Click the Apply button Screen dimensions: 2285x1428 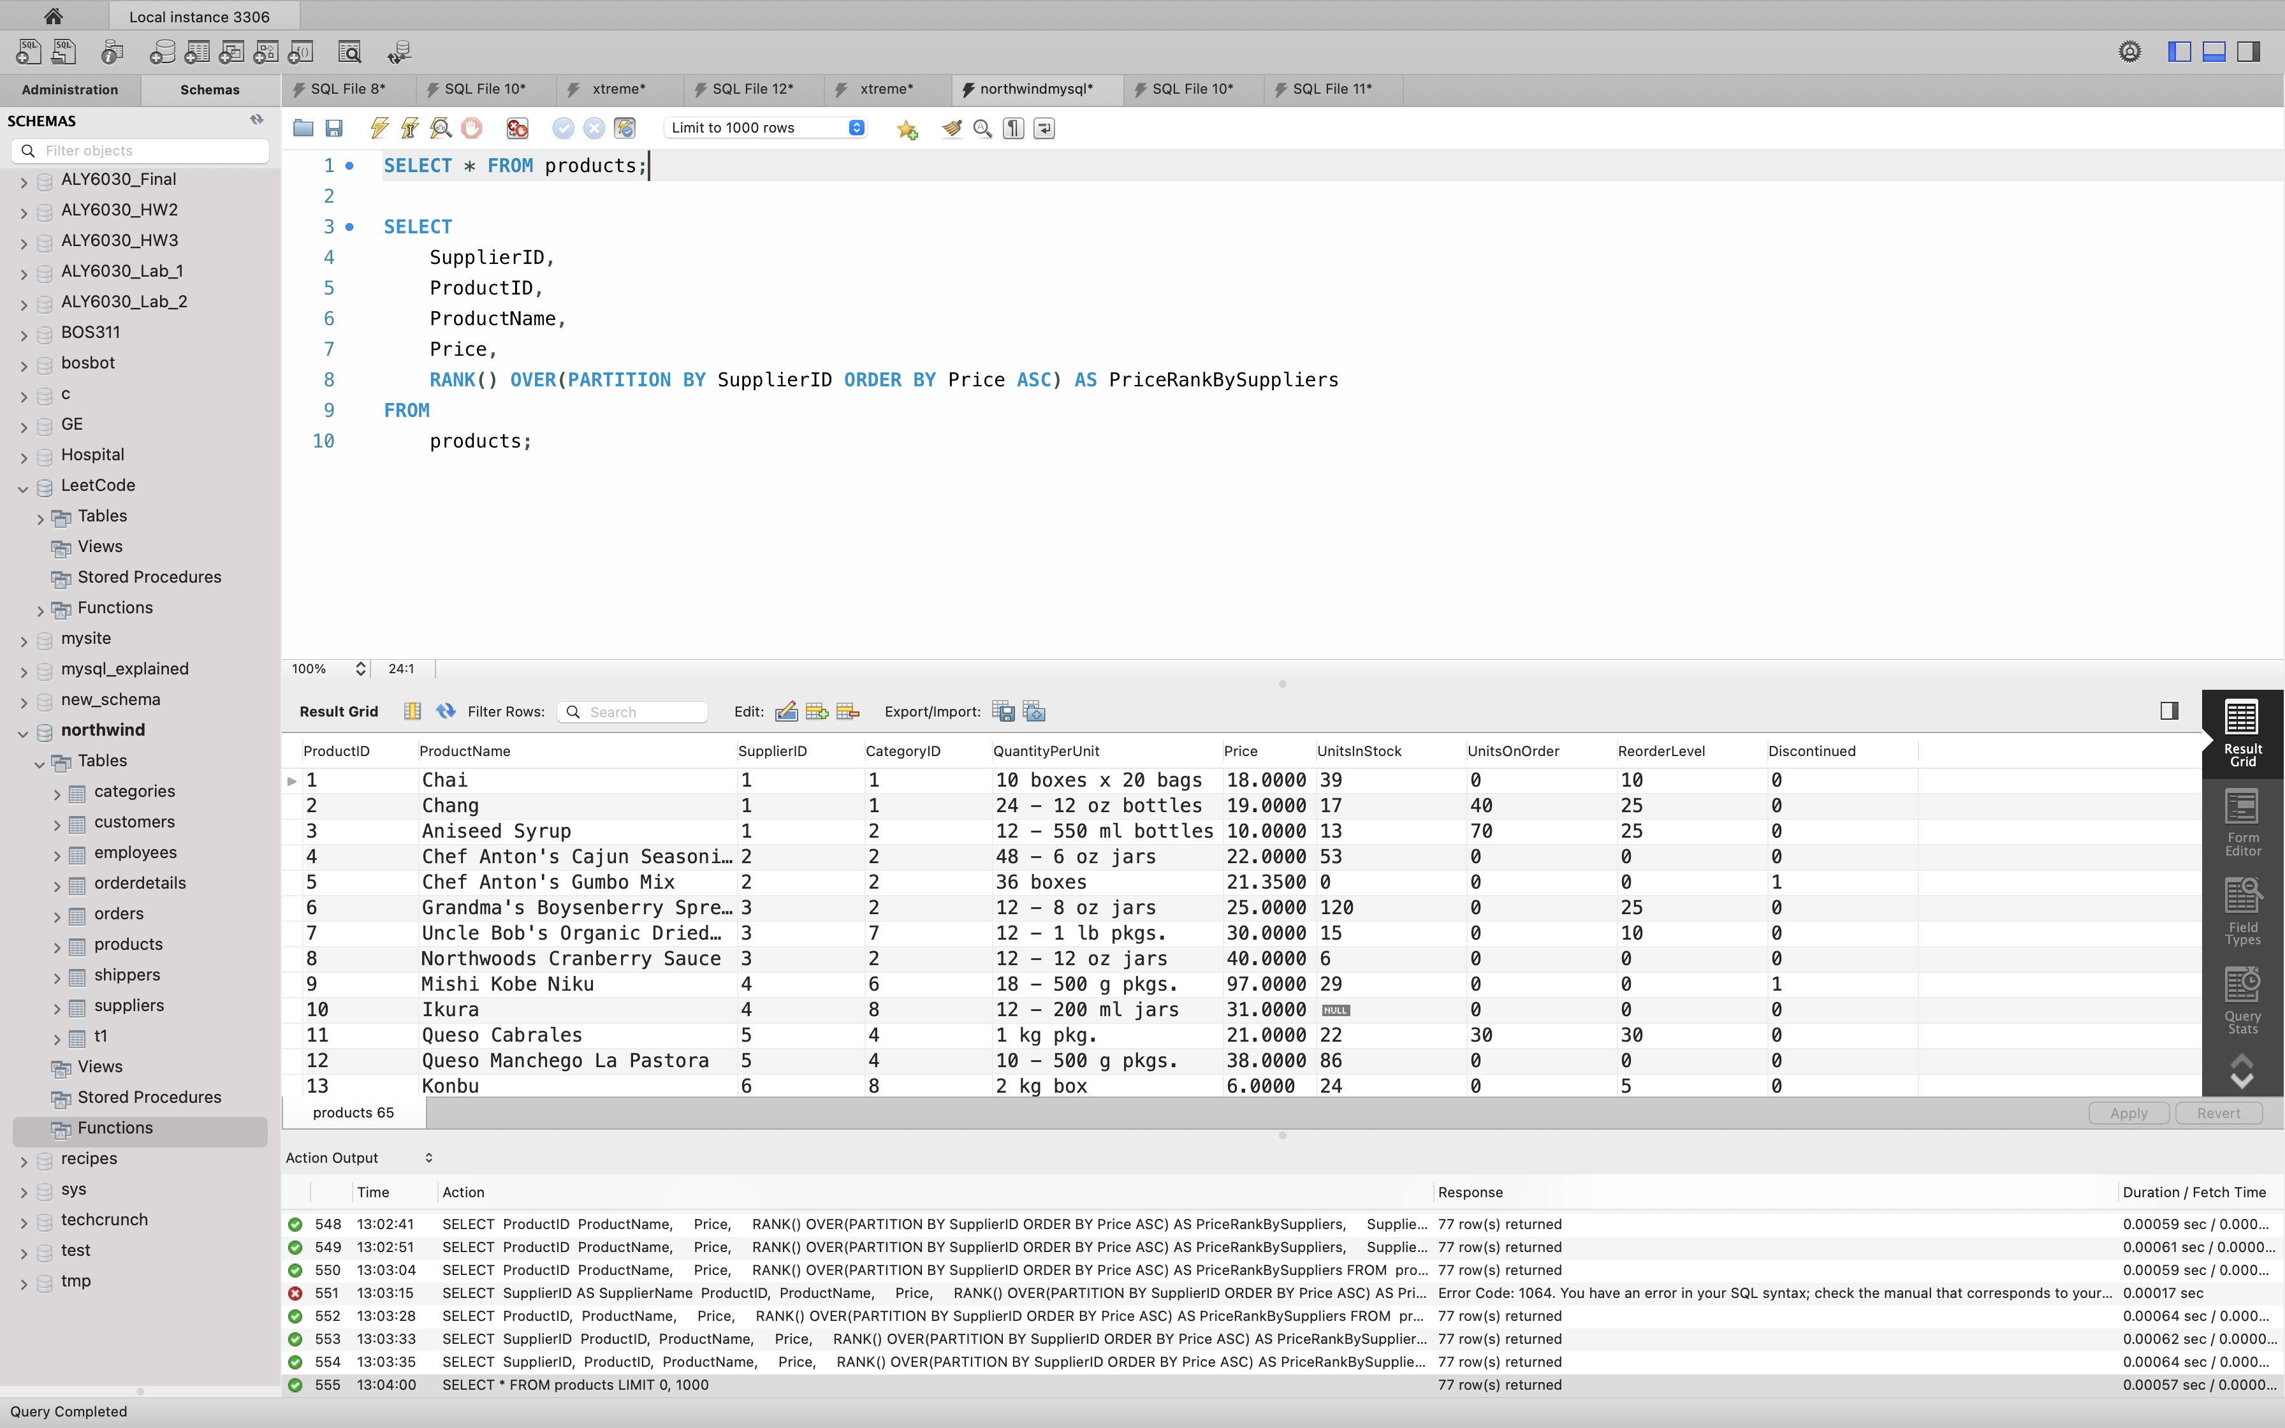point(2128,1112)
